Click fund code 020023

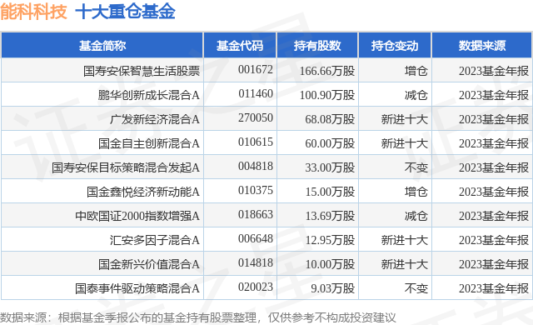point(256,287)
